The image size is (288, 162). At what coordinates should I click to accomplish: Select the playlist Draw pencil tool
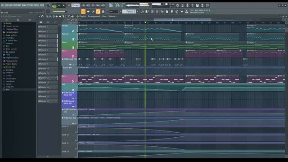(47, 17)
